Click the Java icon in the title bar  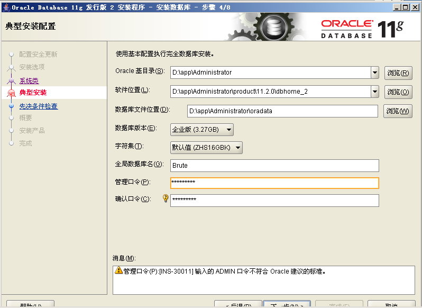tap(6, 7)
